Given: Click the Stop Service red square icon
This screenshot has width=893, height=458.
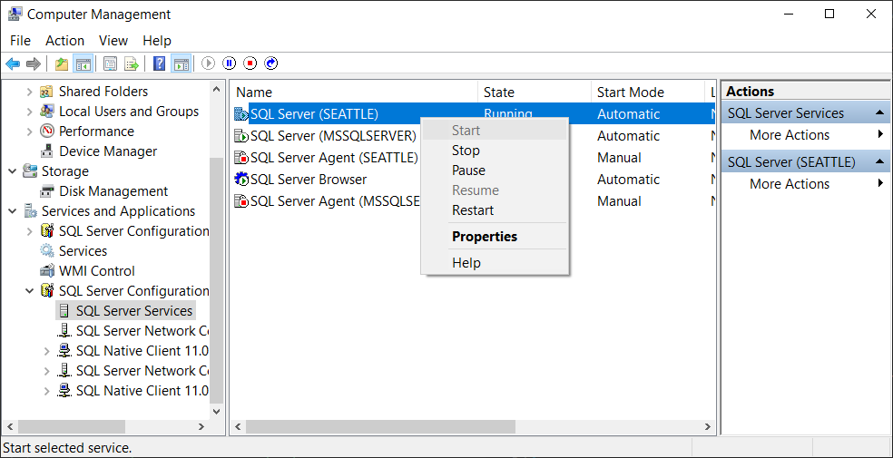Looking at the screenshot, I should (250, 63).
